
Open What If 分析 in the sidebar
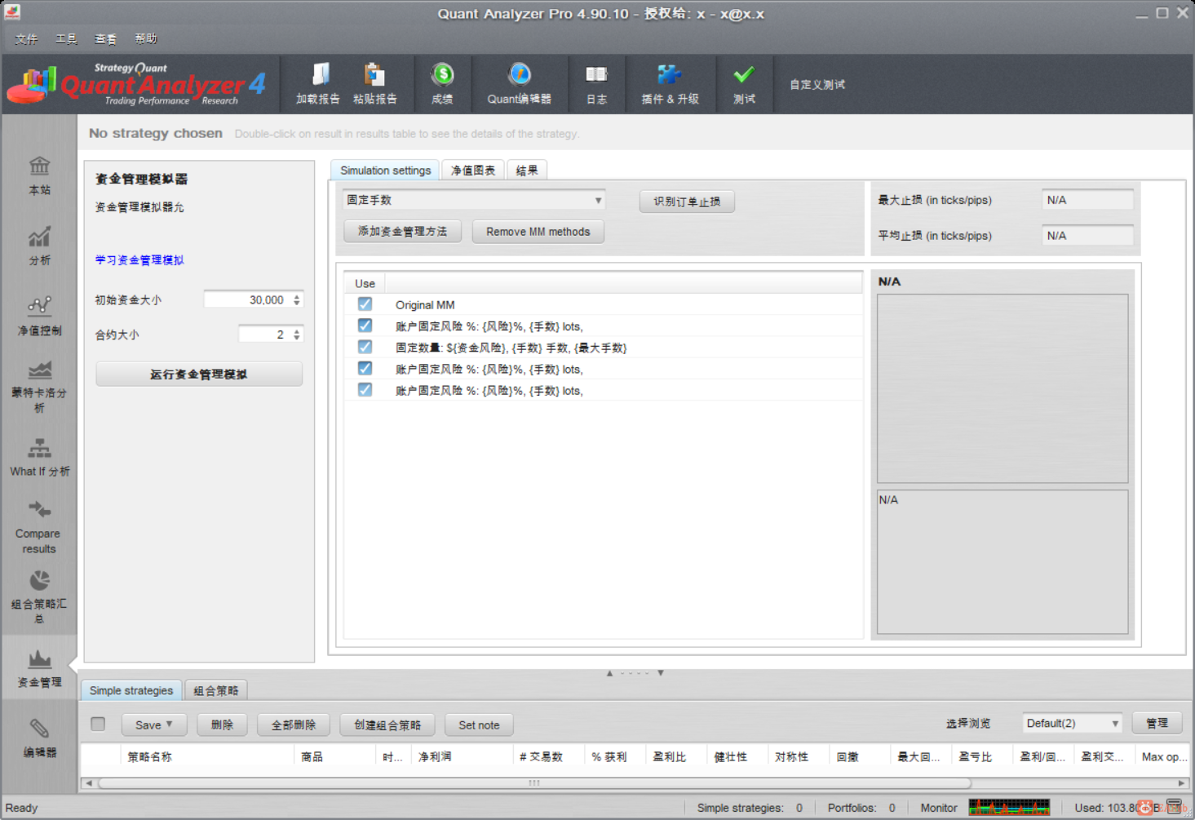39,457
